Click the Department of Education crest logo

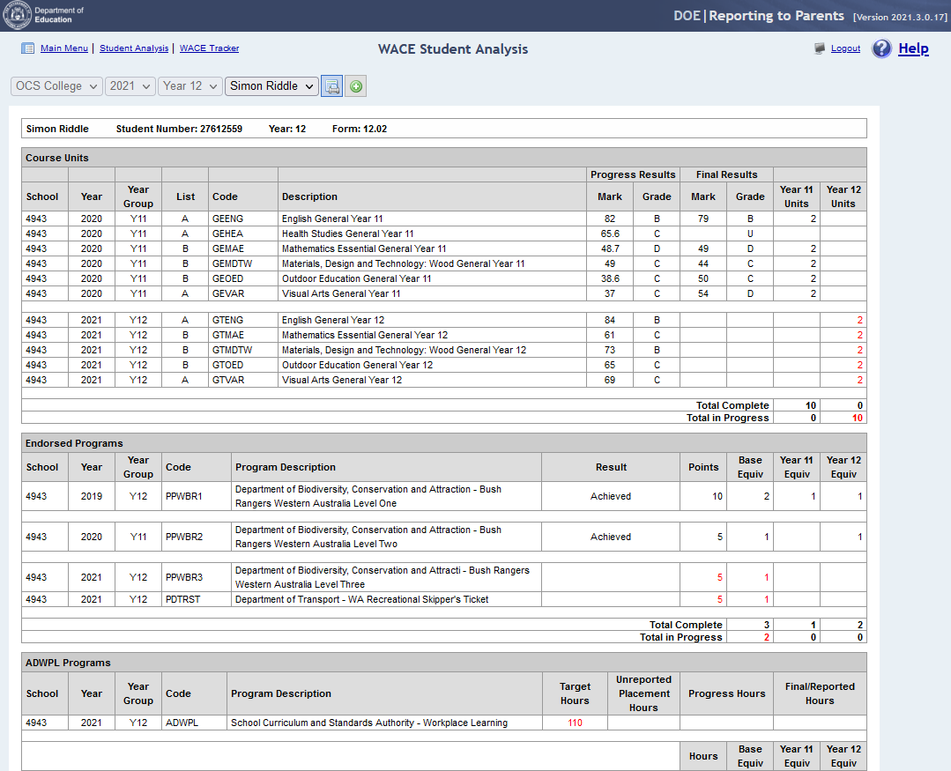coord(17,16)
